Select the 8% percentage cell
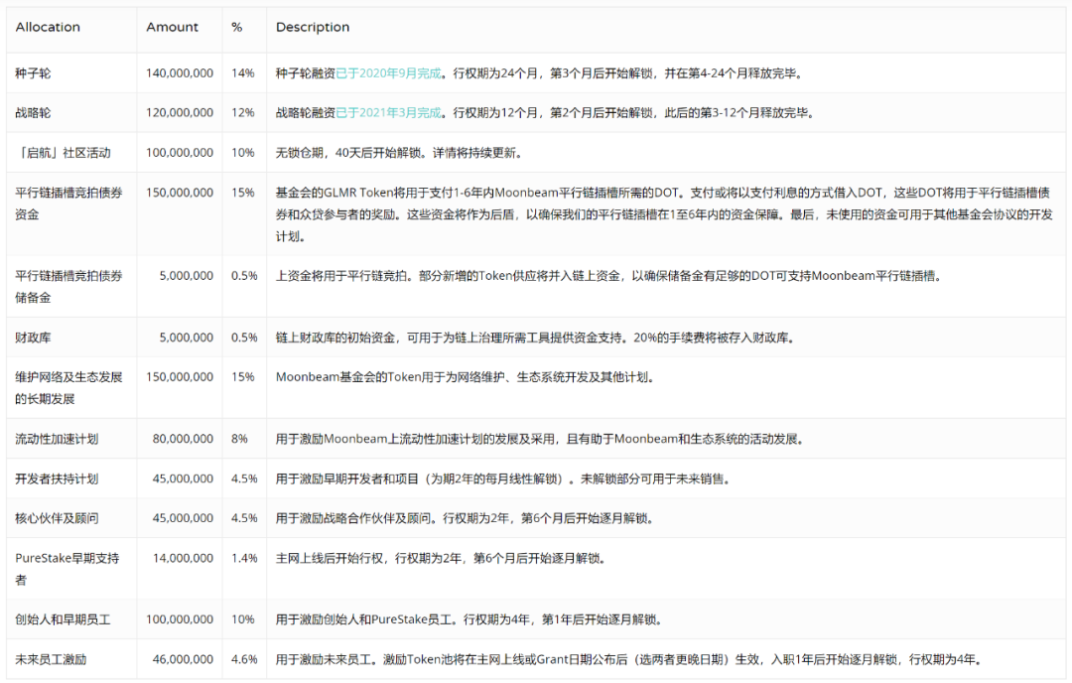Image resolution: width=1072 pixels, height=683 pixels. [239, 439]
